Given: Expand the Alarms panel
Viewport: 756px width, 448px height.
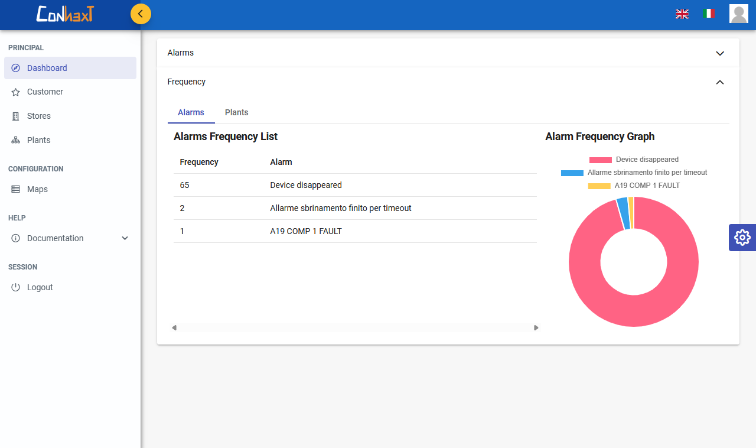Looking at the screenshot, I should (719, 53).
